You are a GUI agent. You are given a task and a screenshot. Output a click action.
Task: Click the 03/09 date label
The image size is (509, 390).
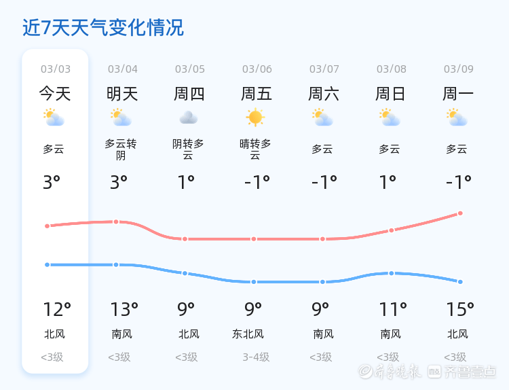(x=459, y=69)
